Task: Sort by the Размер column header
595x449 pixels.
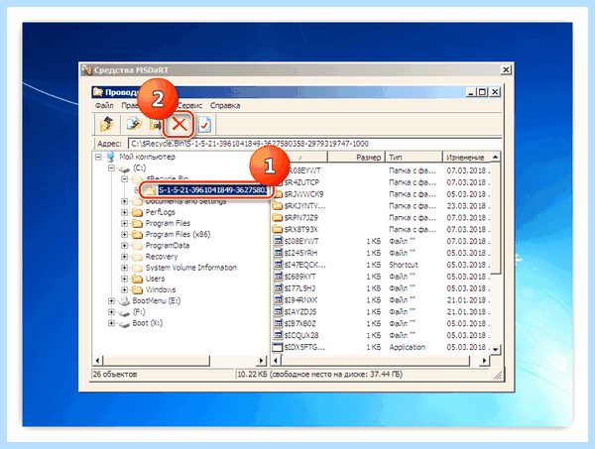Action: 356,157
